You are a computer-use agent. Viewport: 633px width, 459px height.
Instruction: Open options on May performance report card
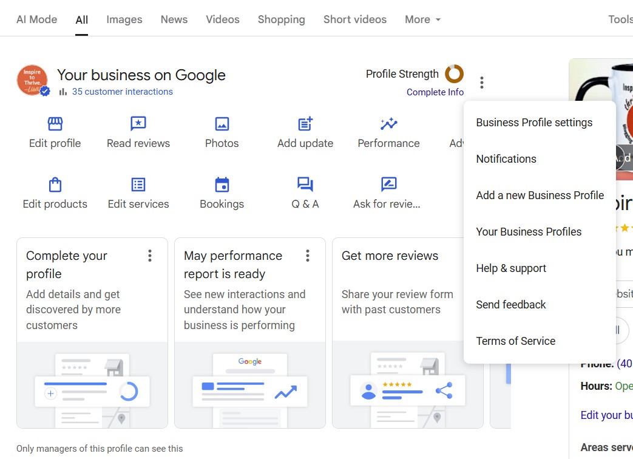(308, 256)
